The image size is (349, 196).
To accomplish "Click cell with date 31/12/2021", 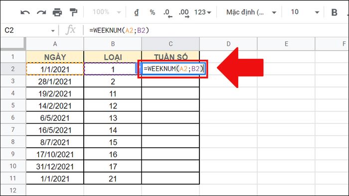I will (x=55, y=166).
